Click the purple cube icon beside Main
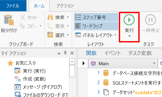 93,63
